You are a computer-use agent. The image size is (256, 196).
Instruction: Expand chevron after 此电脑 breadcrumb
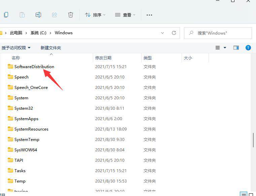click(x=26, y=33)
